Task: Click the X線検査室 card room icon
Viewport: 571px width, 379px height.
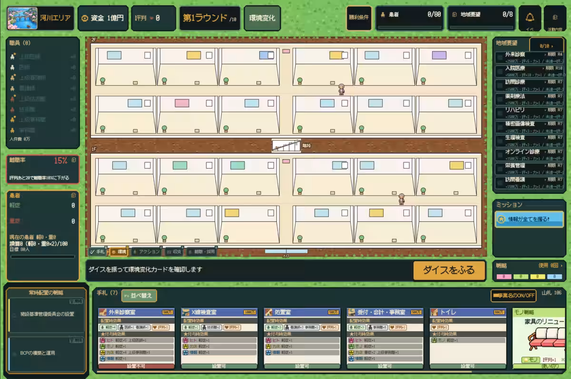Action: pyautogui.click(x=186, y=312)
